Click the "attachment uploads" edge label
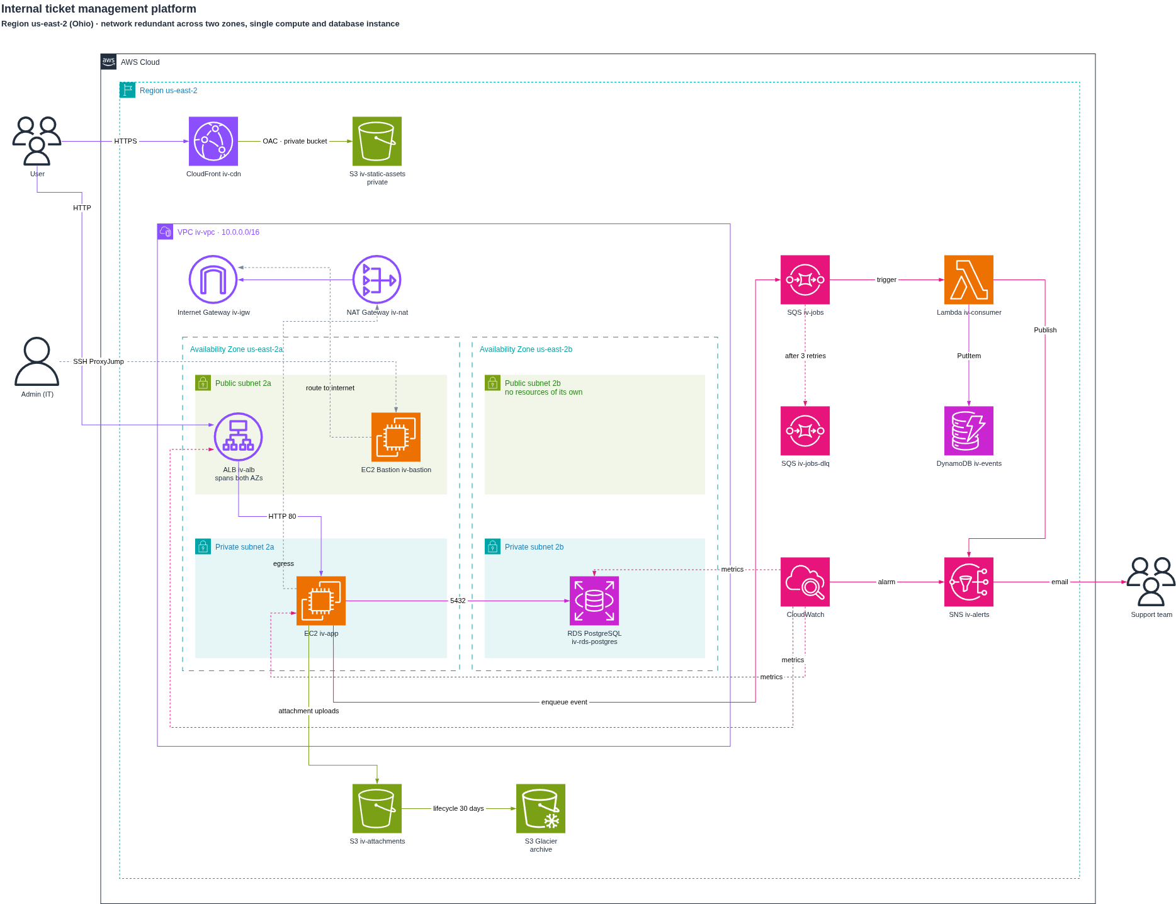1176x904 pixels. [x=308, y=711]
